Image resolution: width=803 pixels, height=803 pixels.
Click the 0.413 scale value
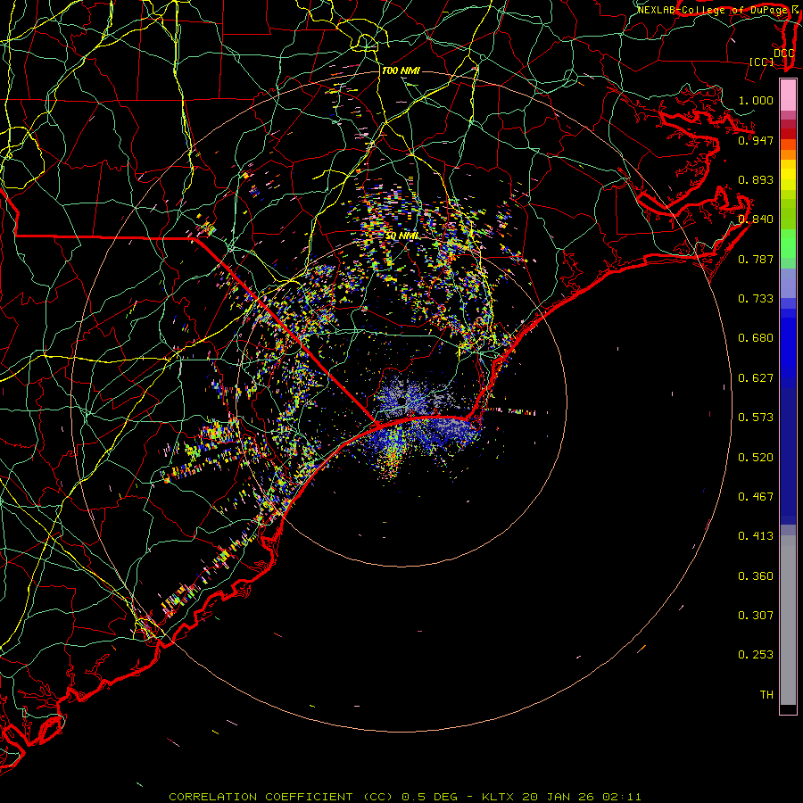pos(756,536)
